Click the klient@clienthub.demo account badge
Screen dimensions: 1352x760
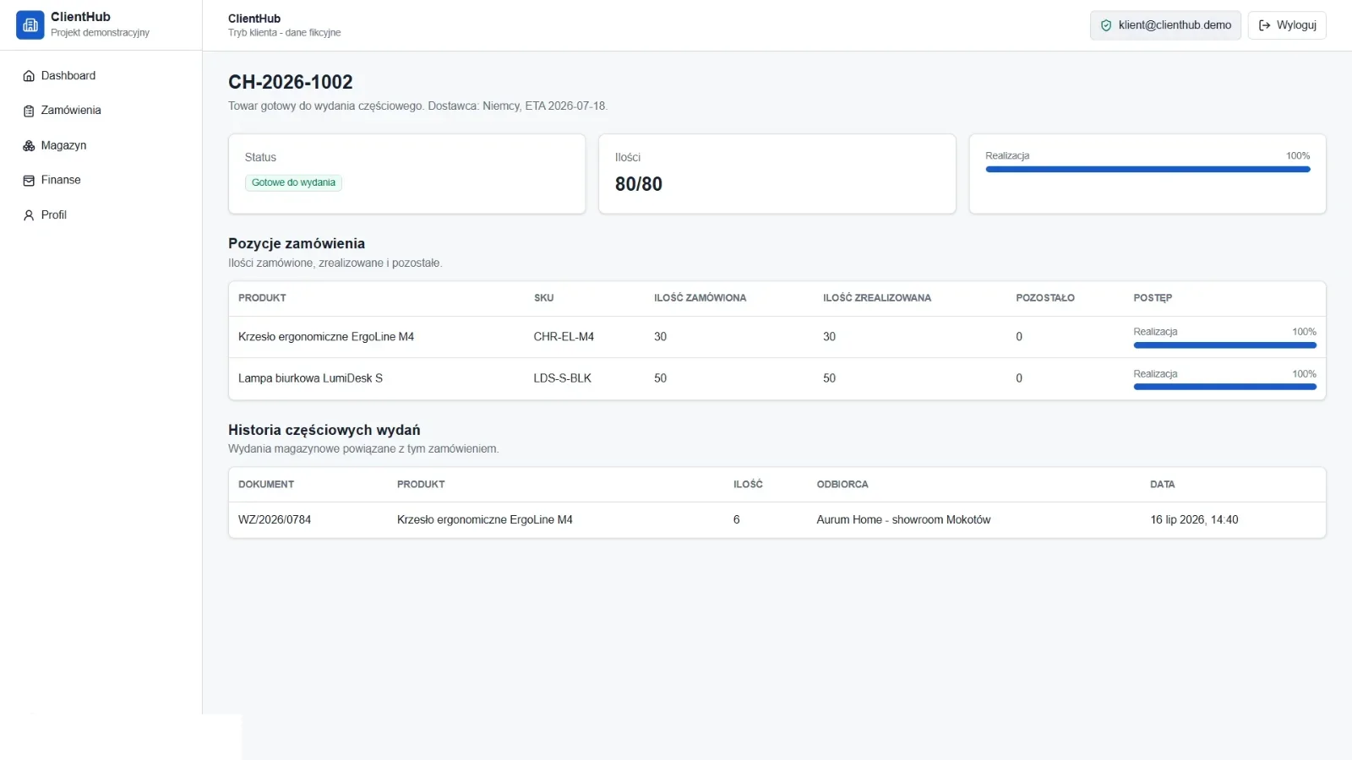click(x=1165, y=25)
